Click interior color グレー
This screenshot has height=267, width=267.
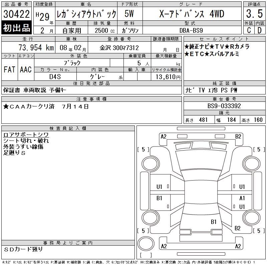tap(97, 77)
